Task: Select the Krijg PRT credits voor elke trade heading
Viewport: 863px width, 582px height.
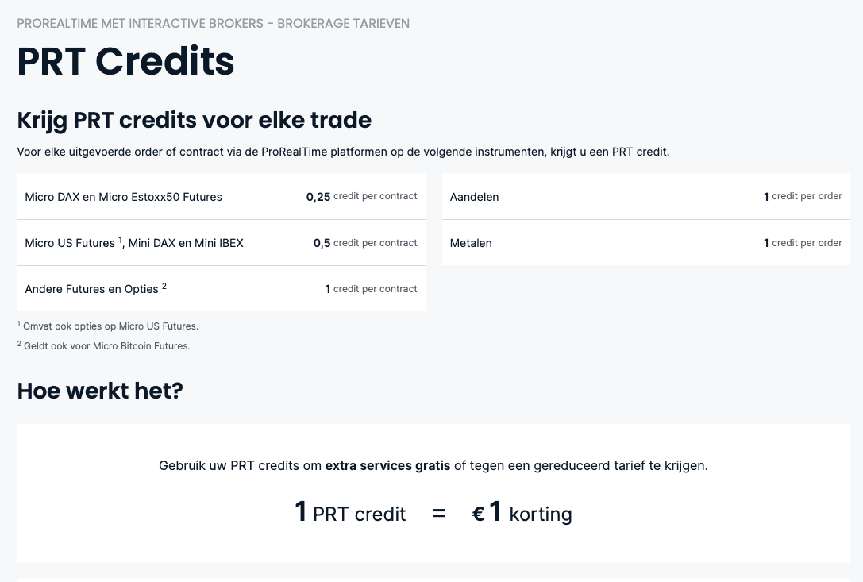Action: (x=194, y=120)
